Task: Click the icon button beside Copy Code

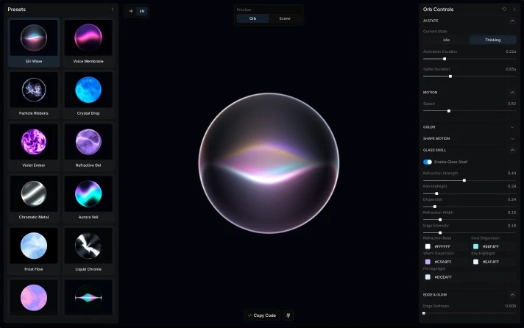Action: click(288, 315)
